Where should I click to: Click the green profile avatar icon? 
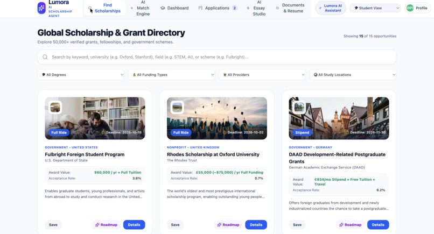410,8
